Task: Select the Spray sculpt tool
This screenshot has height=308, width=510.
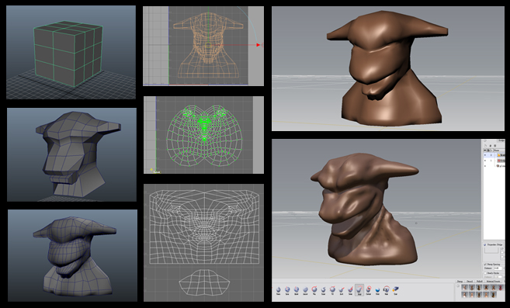Action: pos(287,289)
